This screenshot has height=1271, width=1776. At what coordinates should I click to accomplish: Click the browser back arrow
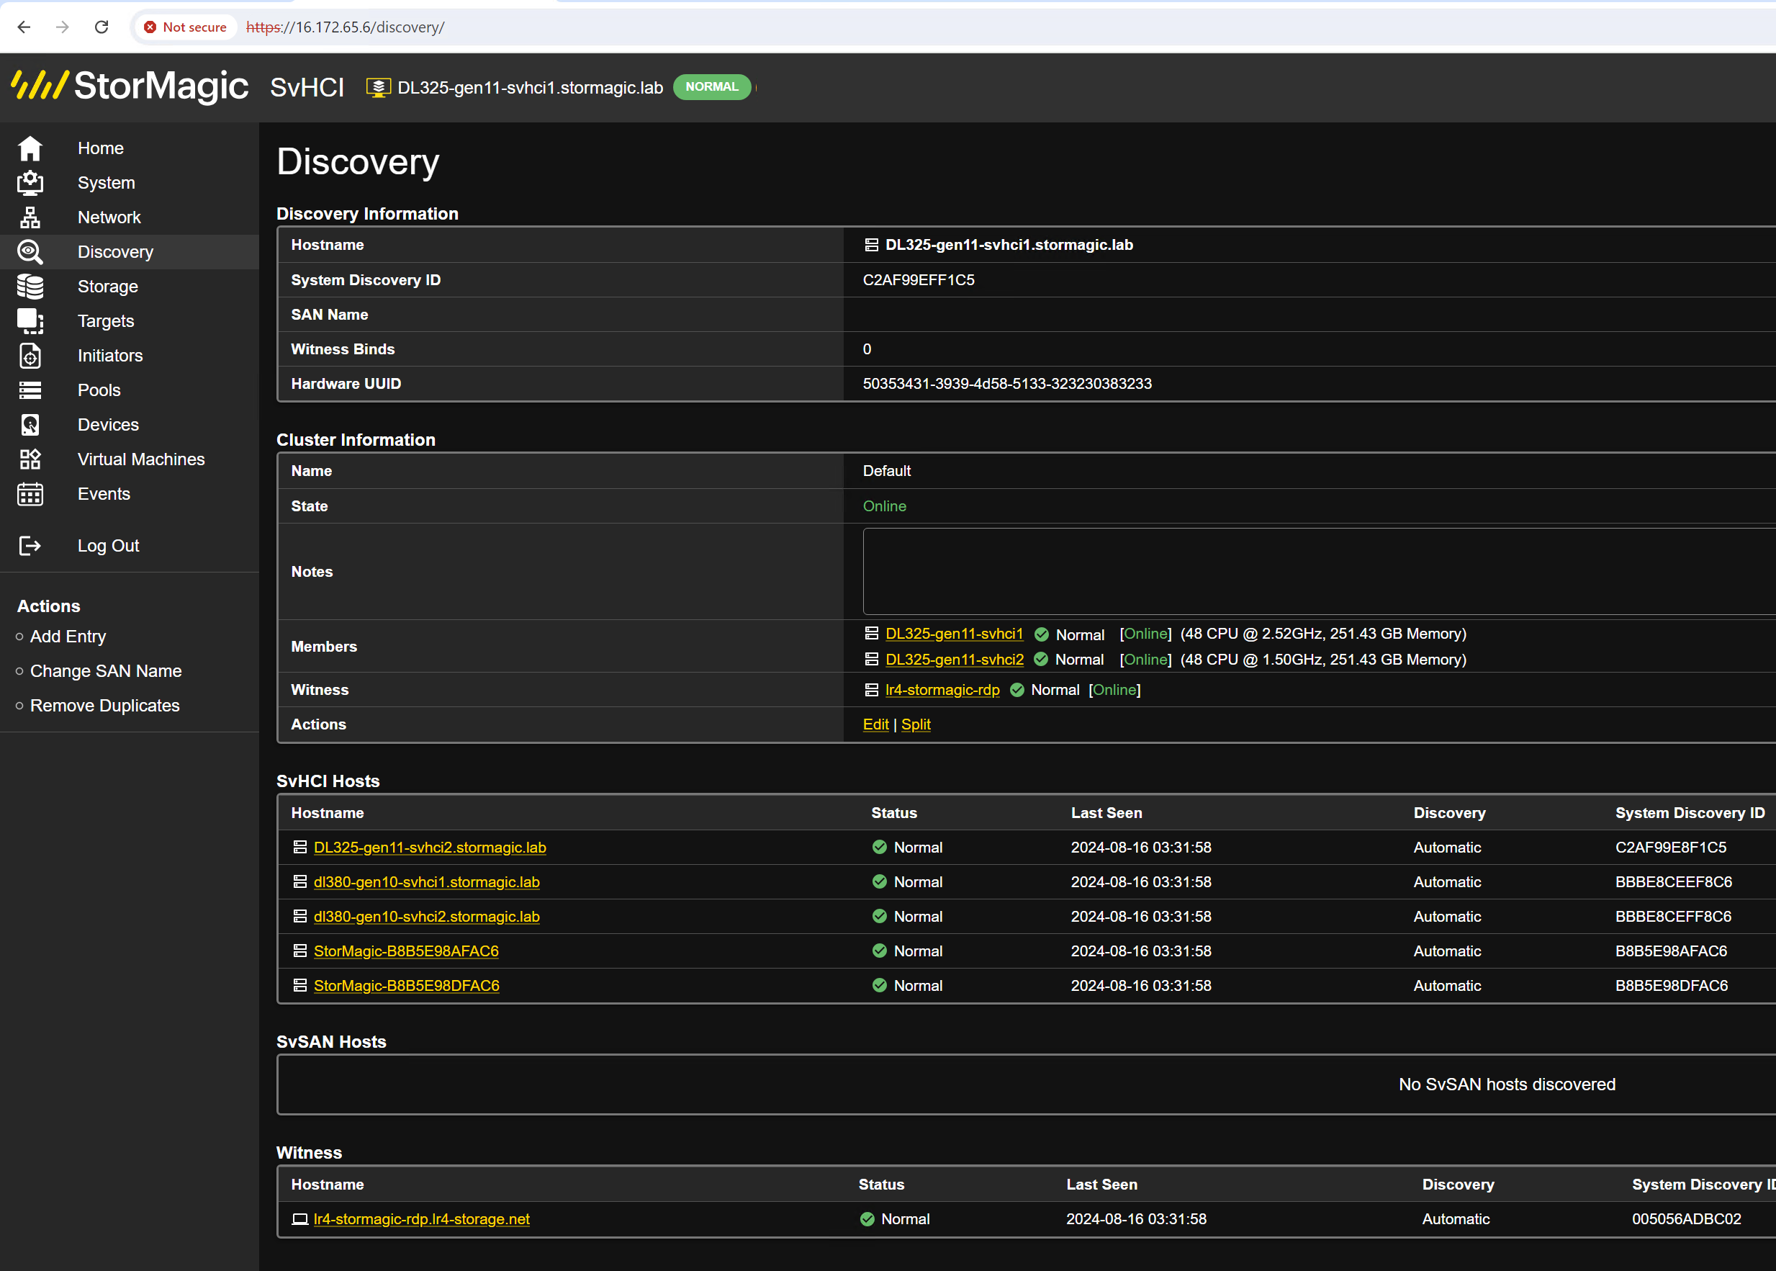pos(24,27)
